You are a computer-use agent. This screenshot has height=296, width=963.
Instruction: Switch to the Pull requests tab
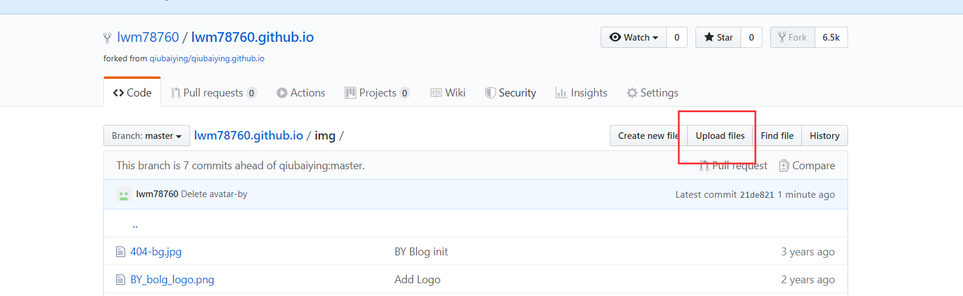click(x=213, y=93)
